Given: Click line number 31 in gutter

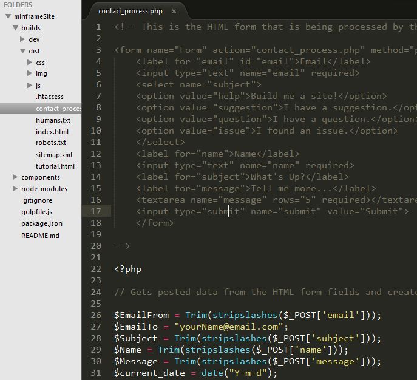Looking at the screenshot, I should click(x=96, y=373).
